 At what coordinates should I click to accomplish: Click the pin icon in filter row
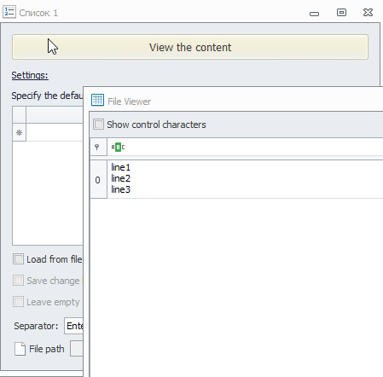click(x=97, y=147)
